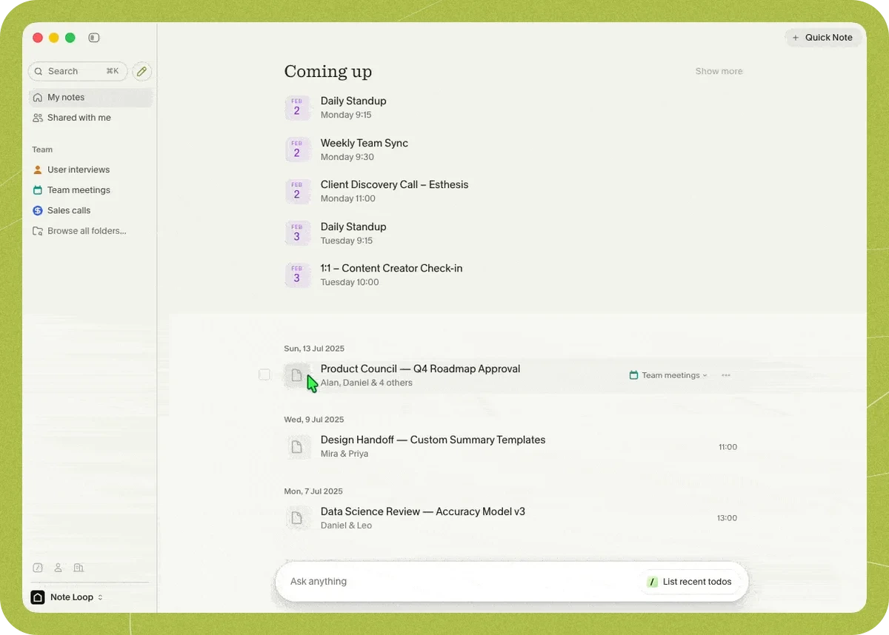Click the Quick Note button
The height and width of the screenshot is (635, 889).
(x=822, y=38)
